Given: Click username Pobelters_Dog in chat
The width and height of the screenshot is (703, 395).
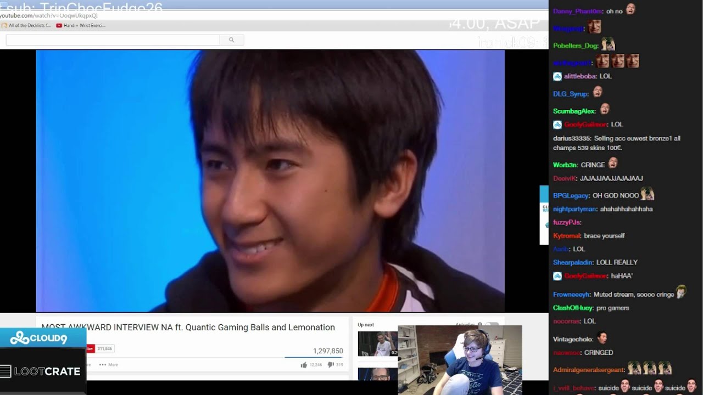Looking at the screenshot, I should pyautogui.click(x=576, y=46).
